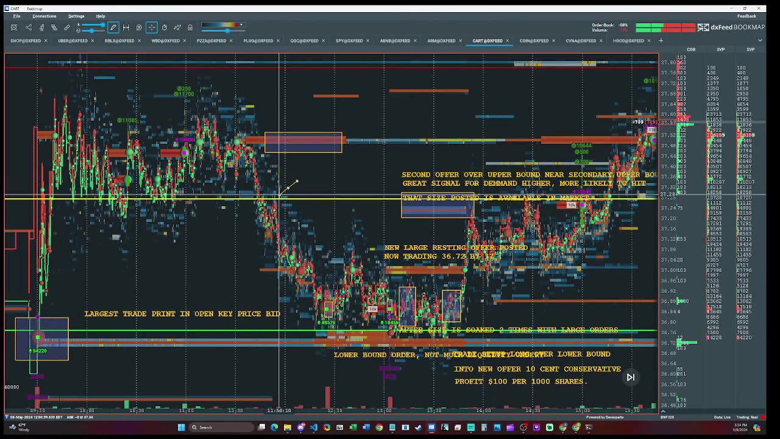Switch to the SPY@DXFEED tab
Screen dimensions: 780x439
point(349,41)
